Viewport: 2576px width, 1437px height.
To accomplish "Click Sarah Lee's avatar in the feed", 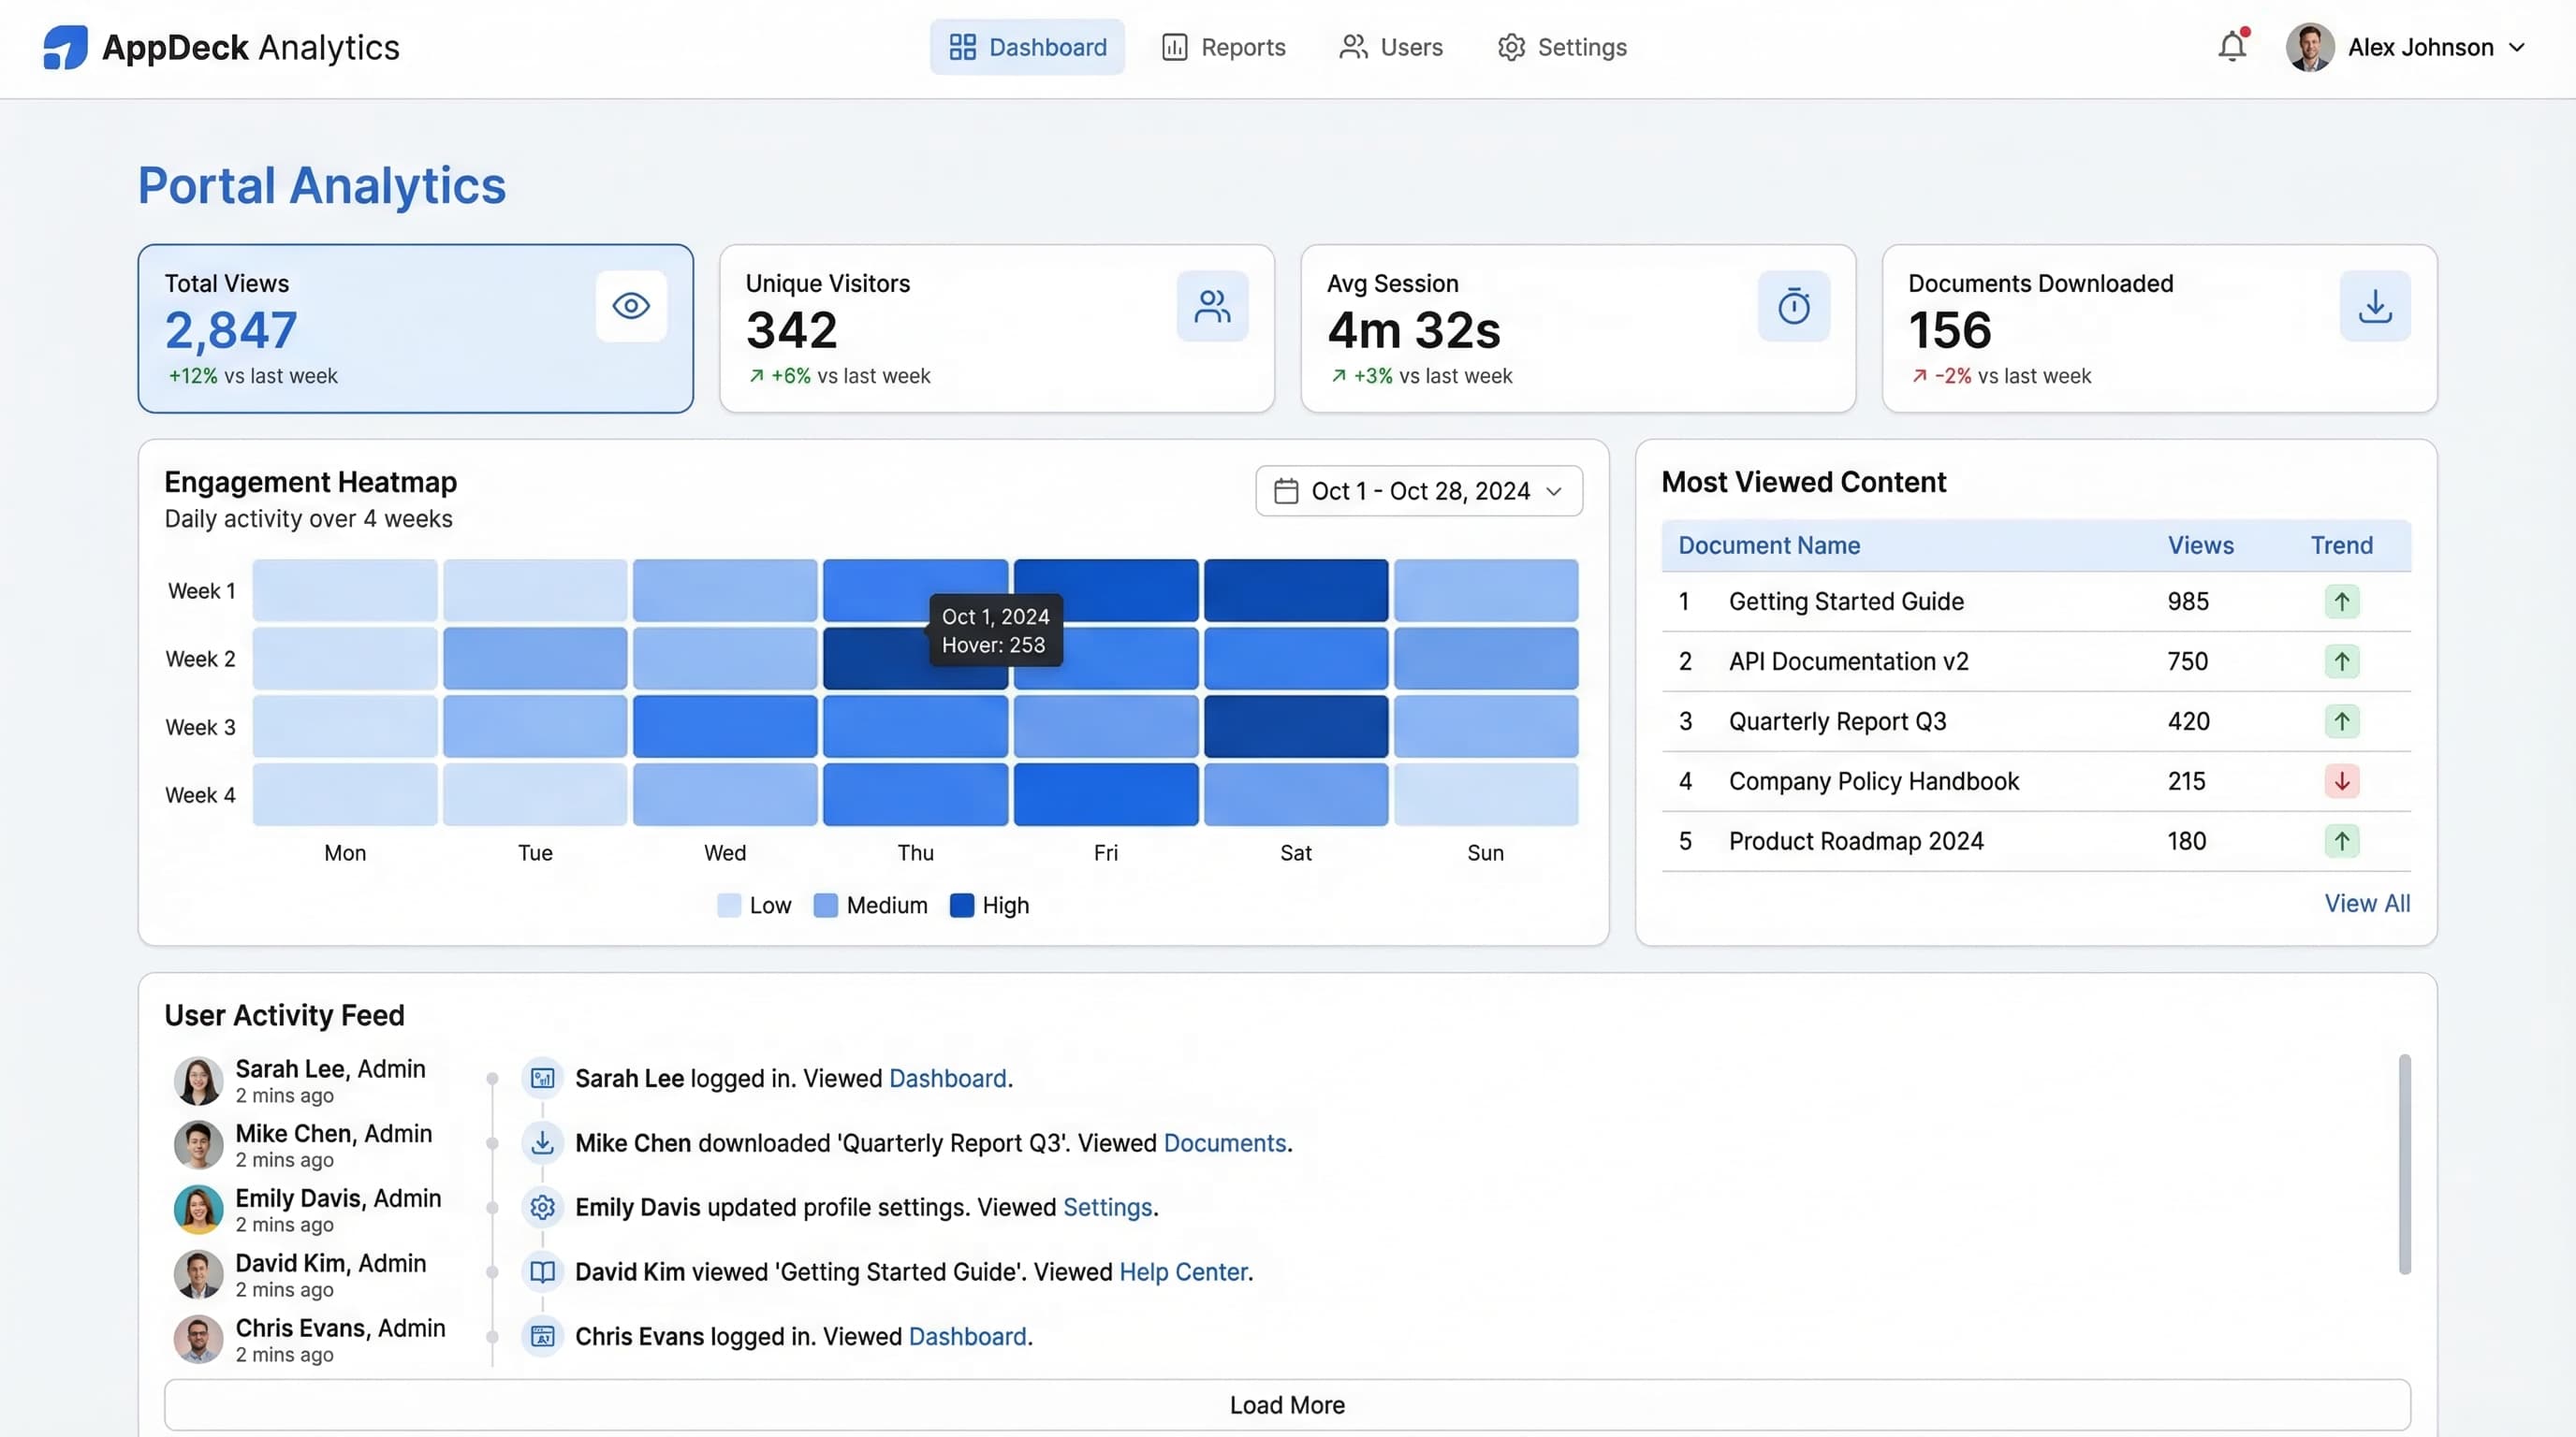I will pyautogui.click(x=198, y=1081).
